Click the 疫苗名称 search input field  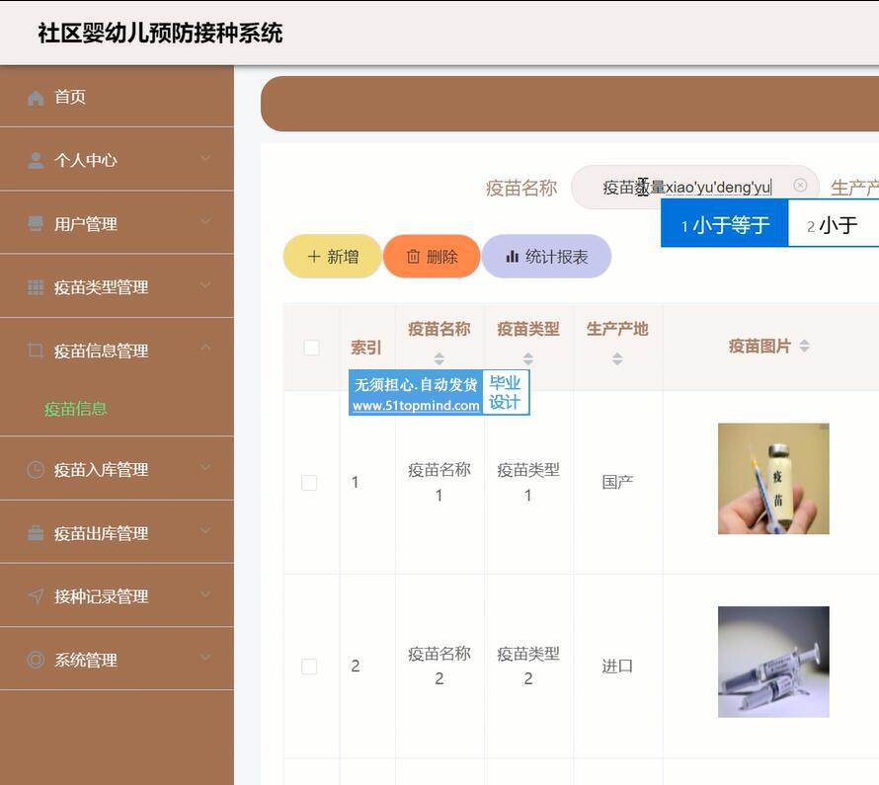(x=695, y=188)
